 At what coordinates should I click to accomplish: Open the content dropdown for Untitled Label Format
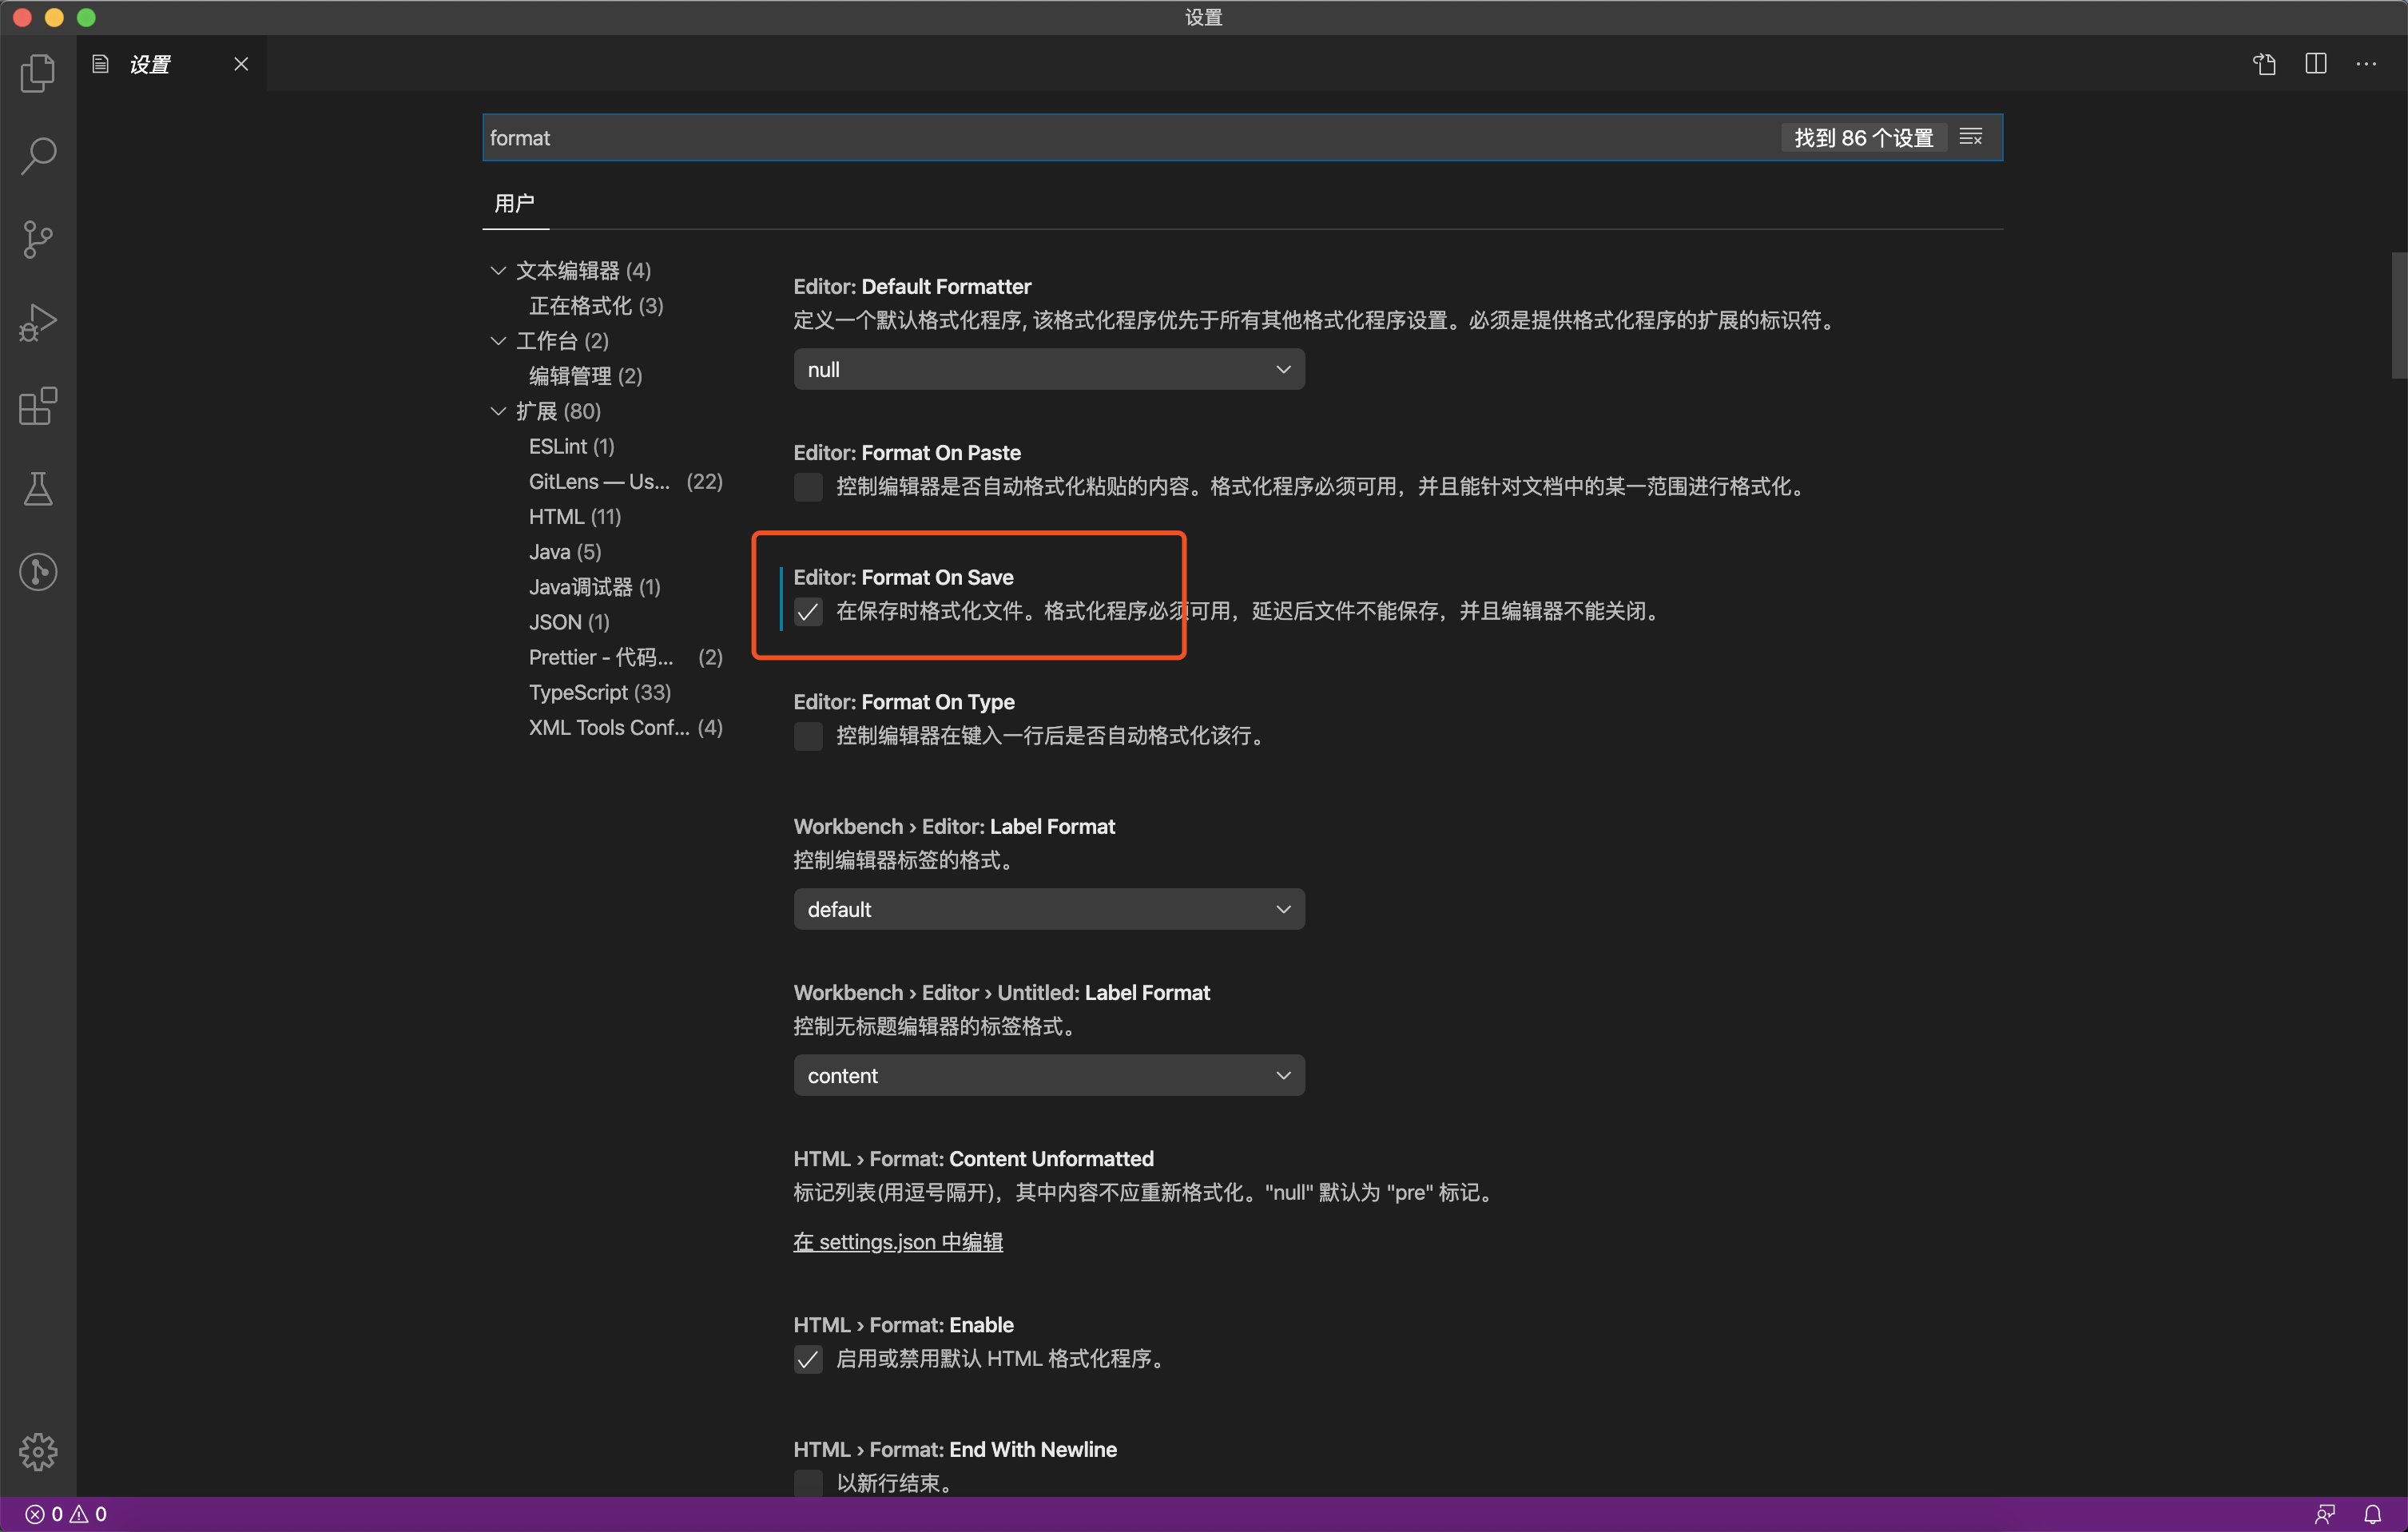1048,1074
